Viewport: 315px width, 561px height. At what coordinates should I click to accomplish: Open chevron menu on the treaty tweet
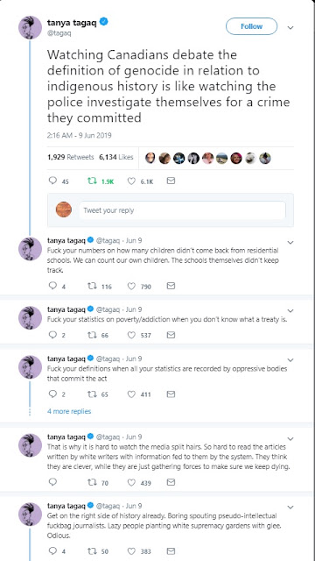click(x=290, y=310)
